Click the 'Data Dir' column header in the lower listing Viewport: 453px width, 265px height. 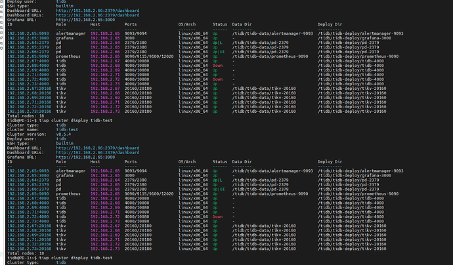[x=242, y=161]
